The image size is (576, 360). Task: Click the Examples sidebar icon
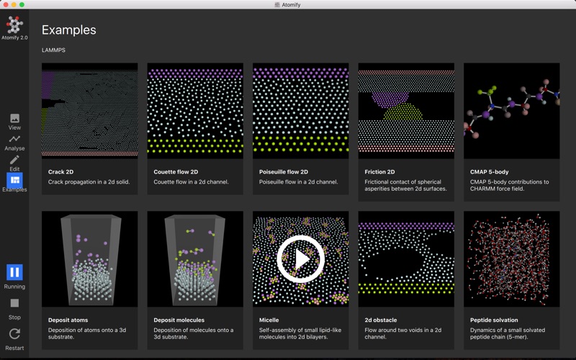pyautogui.click(x=14, y=180)
